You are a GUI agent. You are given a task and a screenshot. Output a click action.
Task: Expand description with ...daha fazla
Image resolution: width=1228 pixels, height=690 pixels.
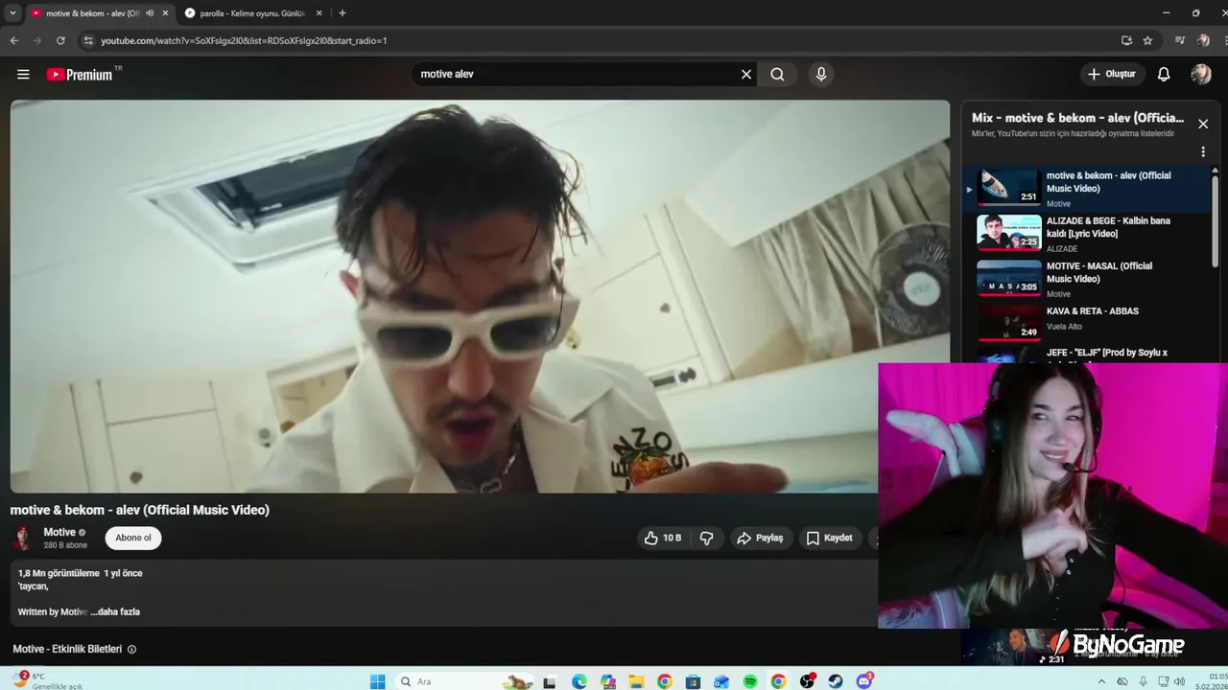[115, 611]
